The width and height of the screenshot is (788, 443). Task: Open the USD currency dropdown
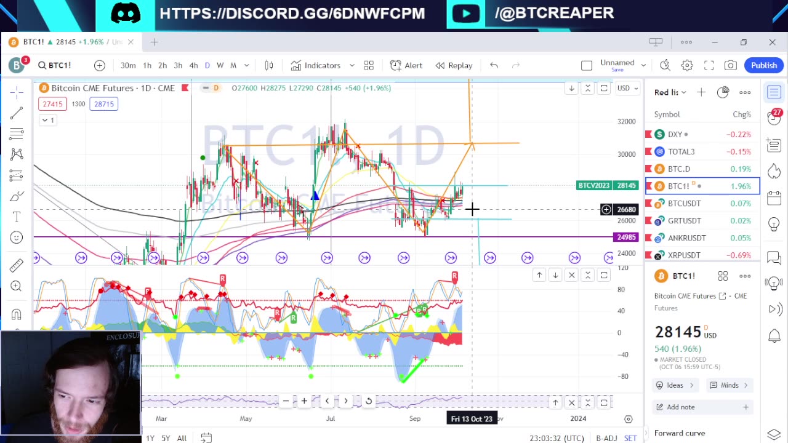628,88
